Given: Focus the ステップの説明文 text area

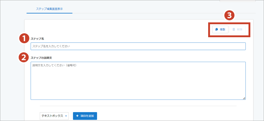Looking at the screenshot, I should pos(138,80).
